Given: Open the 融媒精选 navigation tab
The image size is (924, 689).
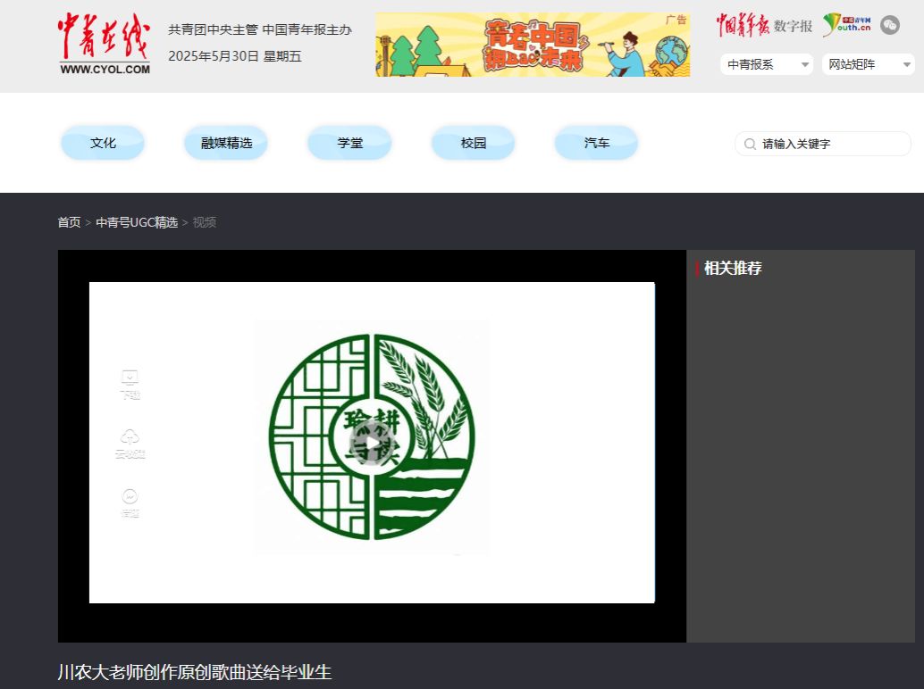Looking at the screenshot, I should point(226,143).
